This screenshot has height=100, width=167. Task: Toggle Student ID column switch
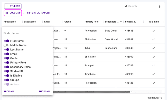[x=6, y=71]
